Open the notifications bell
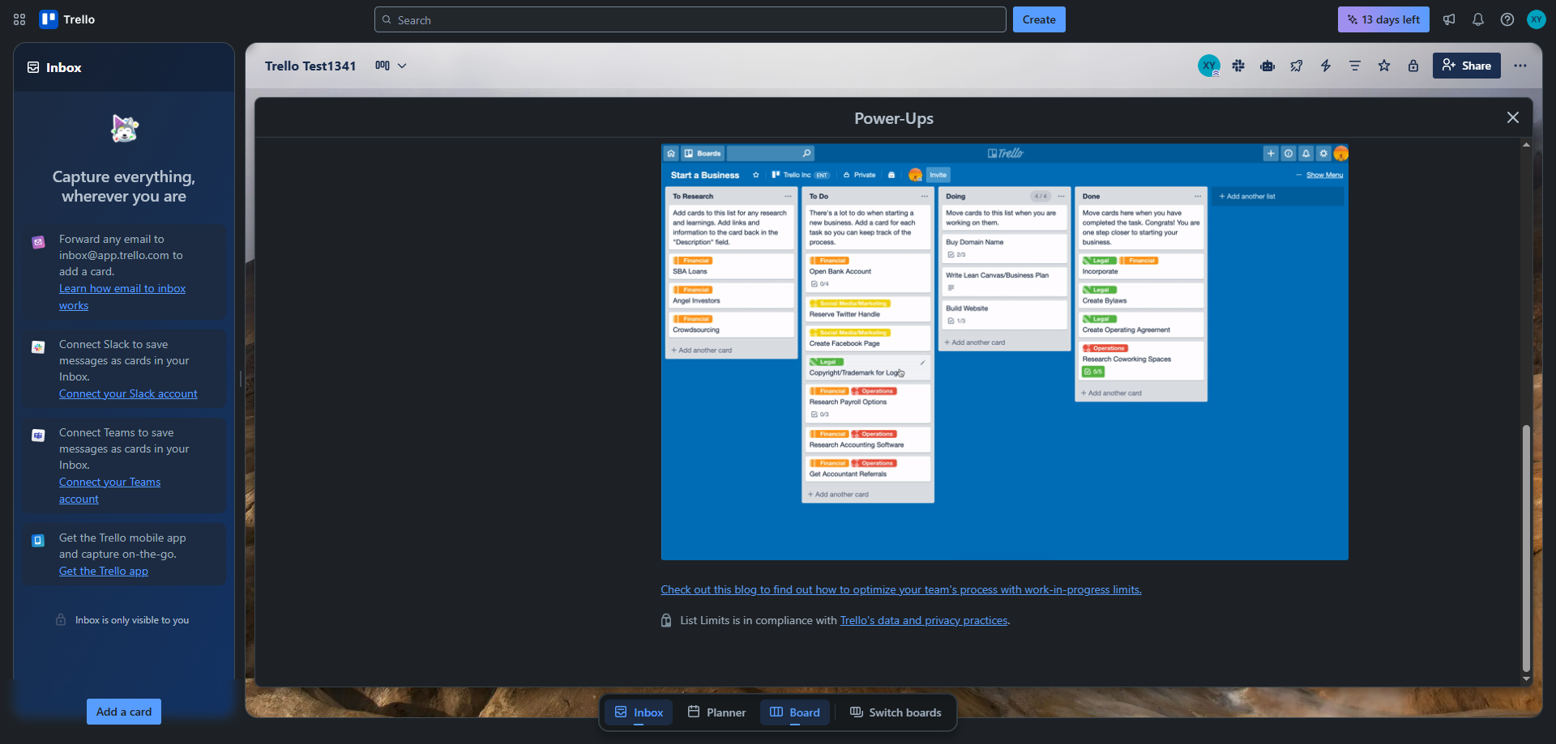 point(1478,19)
